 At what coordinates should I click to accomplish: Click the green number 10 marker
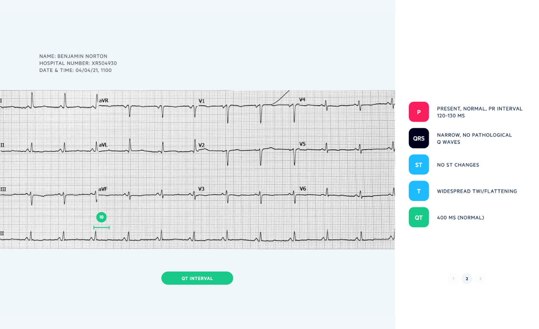pyautogui.click(x=101, y=217)
